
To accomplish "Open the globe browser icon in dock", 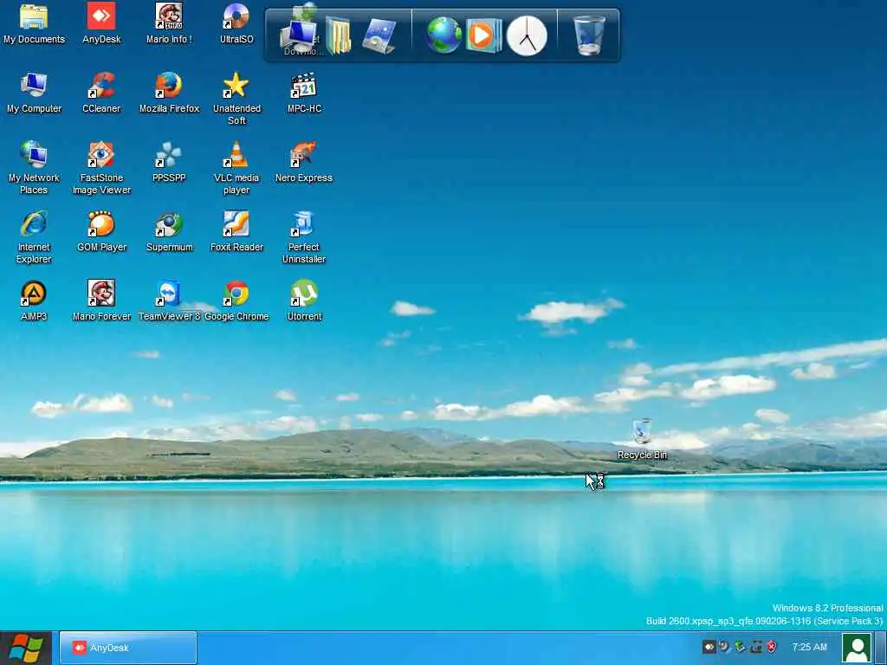I will tap(444, 35).
